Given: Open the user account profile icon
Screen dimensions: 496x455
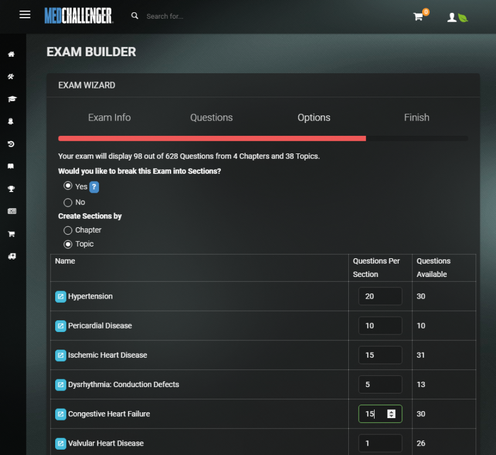Looking at the screenshot, I should 451,18.
